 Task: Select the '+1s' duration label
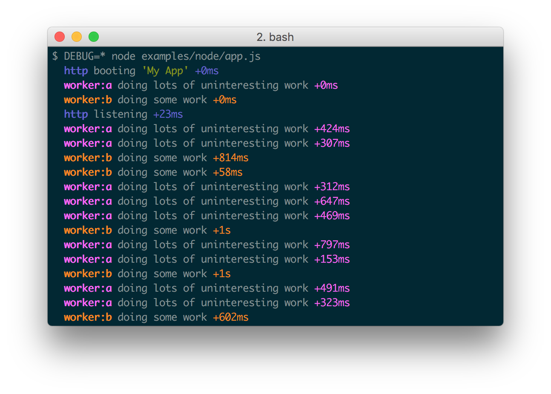click(x=221, y=230)
